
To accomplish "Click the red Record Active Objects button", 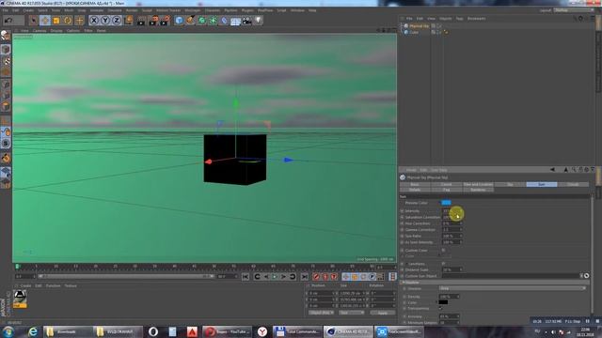I will pos(316,277).
